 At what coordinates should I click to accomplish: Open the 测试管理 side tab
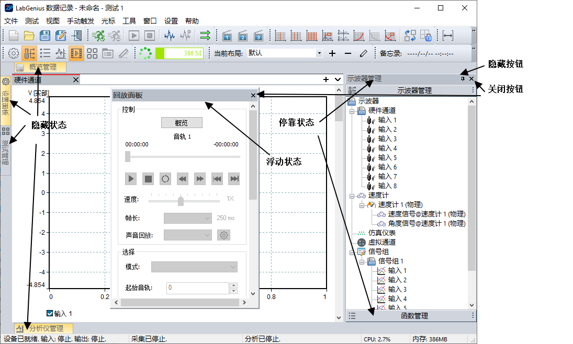tap(5, 151)
